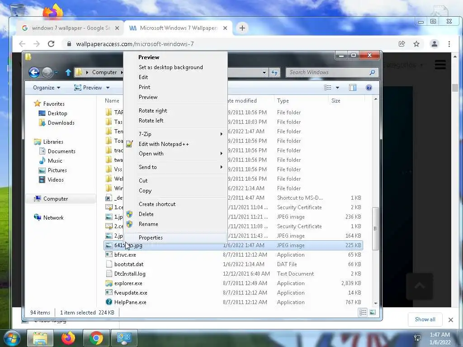Open address bar history dropdown arrow
This screenshot has height=347, width=463.
pyautogui.click(x=264, y=72)
